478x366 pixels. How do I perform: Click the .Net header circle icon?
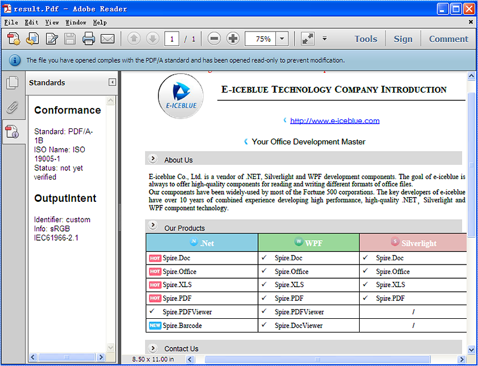point(194,242)
